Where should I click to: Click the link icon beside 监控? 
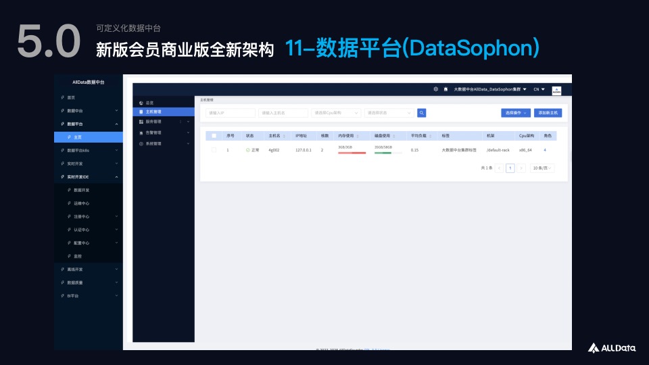click(69, 256)
